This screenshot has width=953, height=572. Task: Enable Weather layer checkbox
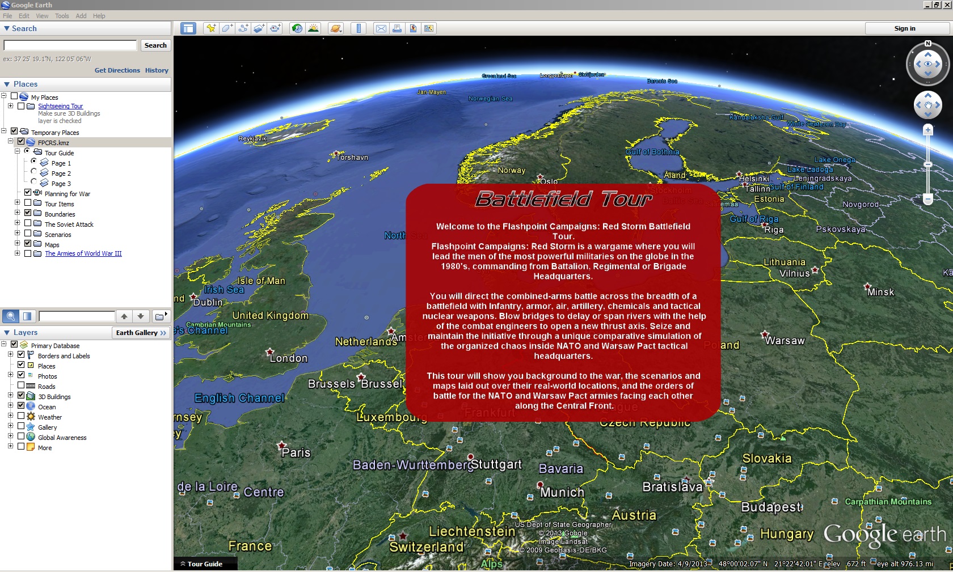(21, 416)
